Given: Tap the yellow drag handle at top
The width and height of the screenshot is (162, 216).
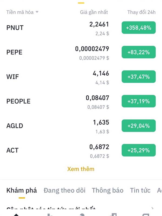Looking at the screenshot, I should (81, 3).
